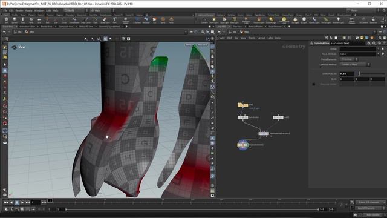Open the File menu

coord(5,10)
